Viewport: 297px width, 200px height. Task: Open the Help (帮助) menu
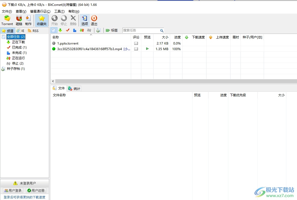[x=74, y=11]
